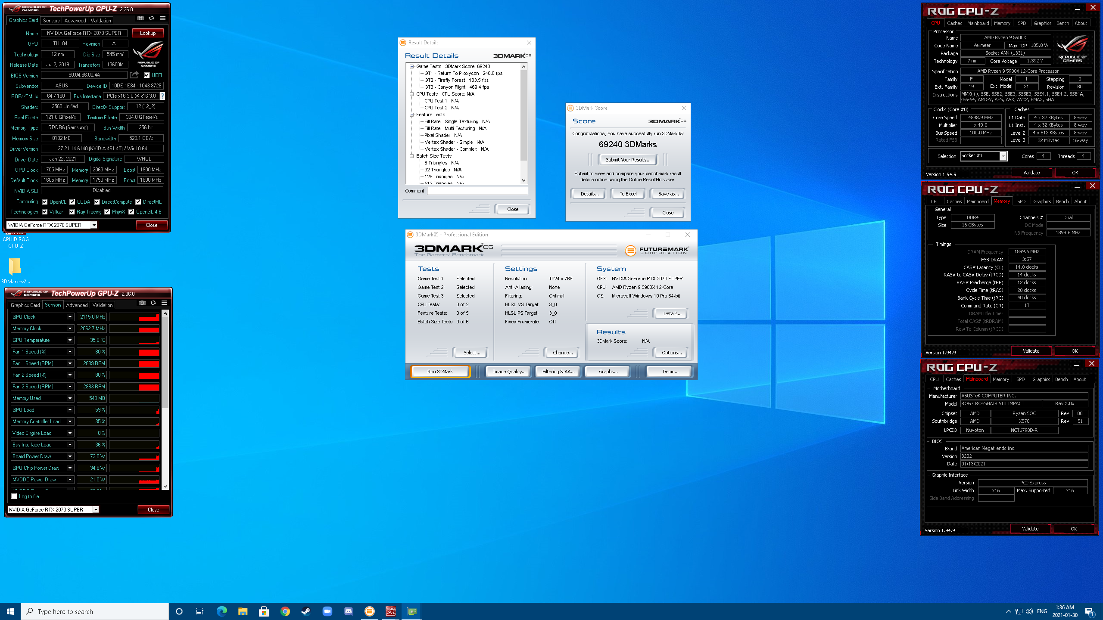Click the GPU-Z Sensors list scrollbar

165,400
